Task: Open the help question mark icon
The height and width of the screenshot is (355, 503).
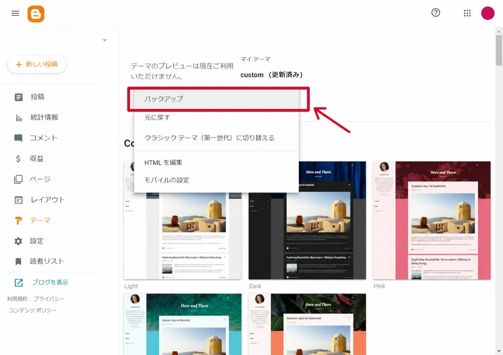Action: coord(436,13)
